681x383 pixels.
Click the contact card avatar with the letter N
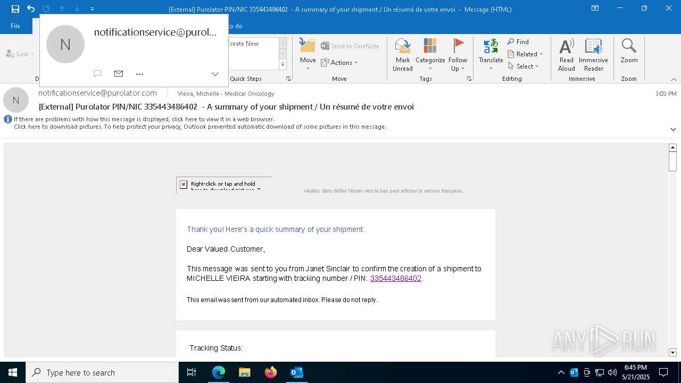65,44
